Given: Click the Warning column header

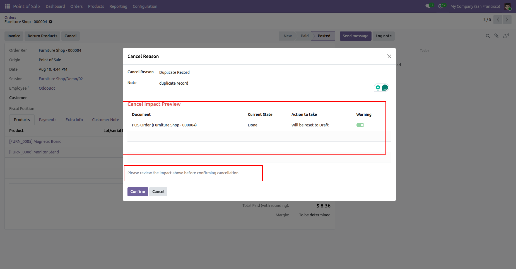Looking at the screenshot, I should click(x=364, y=114).
